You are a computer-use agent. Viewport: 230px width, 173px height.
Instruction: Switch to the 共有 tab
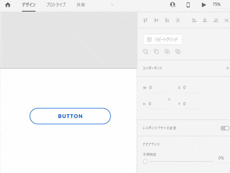coord(81,5)
